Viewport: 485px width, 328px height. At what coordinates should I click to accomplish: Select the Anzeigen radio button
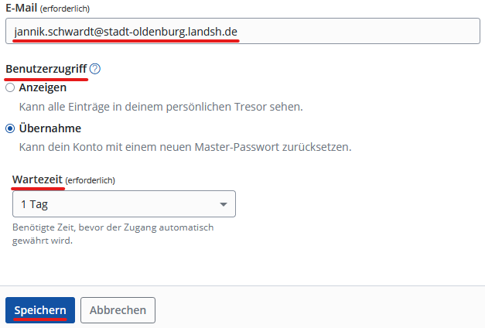point(10,88)
